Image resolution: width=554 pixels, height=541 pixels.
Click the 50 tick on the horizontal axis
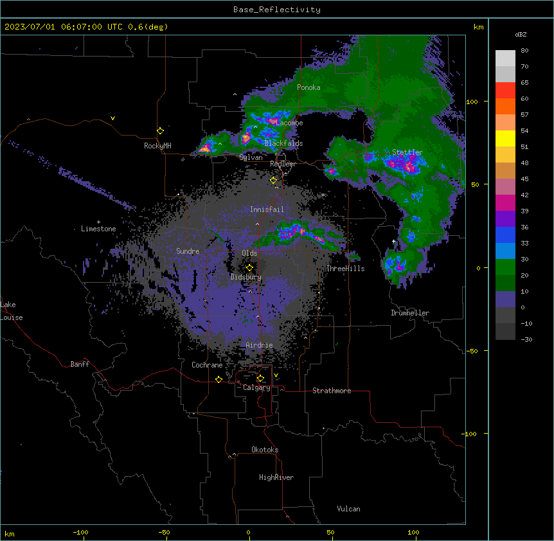(330, 532)
